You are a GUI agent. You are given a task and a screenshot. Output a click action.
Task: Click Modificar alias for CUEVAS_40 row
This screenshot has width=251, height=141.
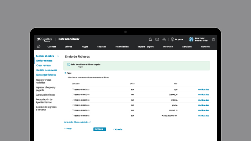click(x=204, y=95)
